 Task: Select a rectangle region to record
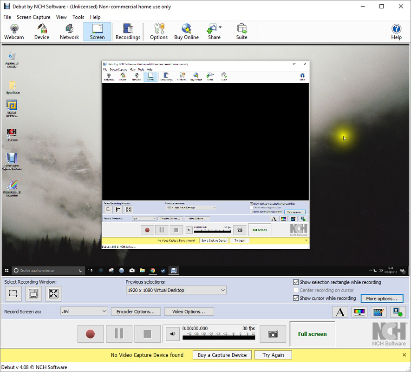(13, 293)
